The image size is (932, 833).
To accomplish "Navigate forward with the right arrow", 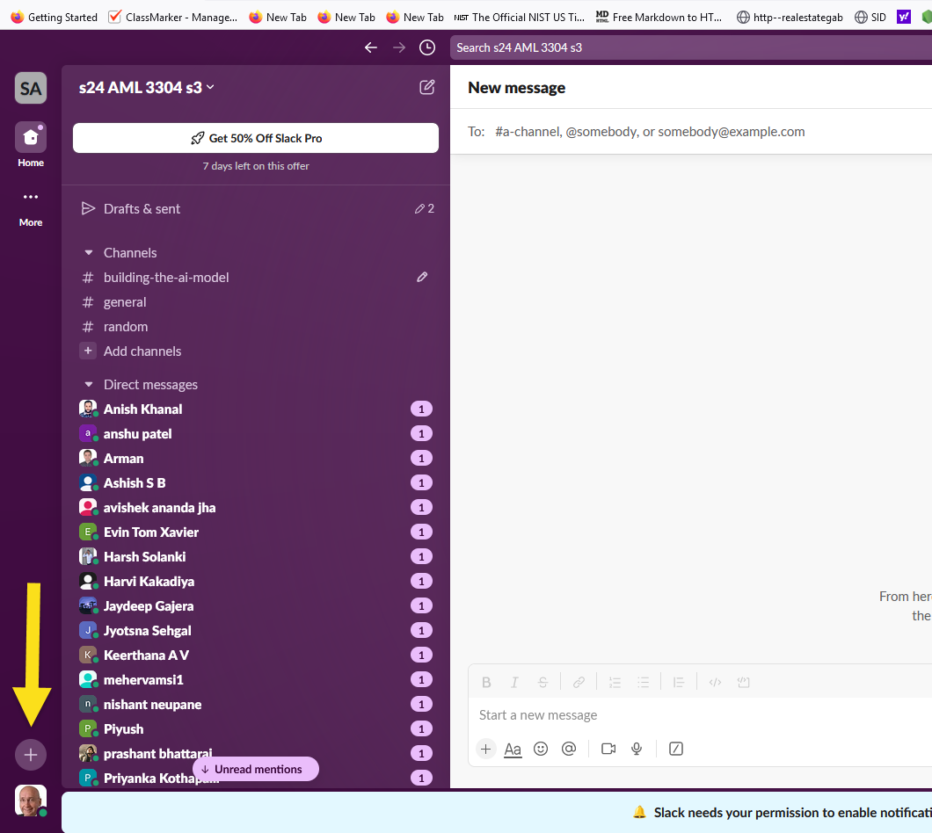I will tap(399, 47).
